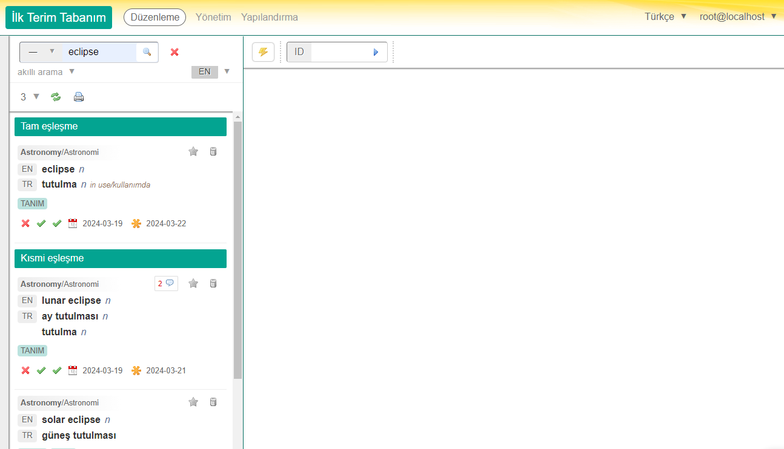Open the akıllı arama search mode dropdown
Image resolution: width=784 pixels, height=449 pixels.
pos(46,72)
